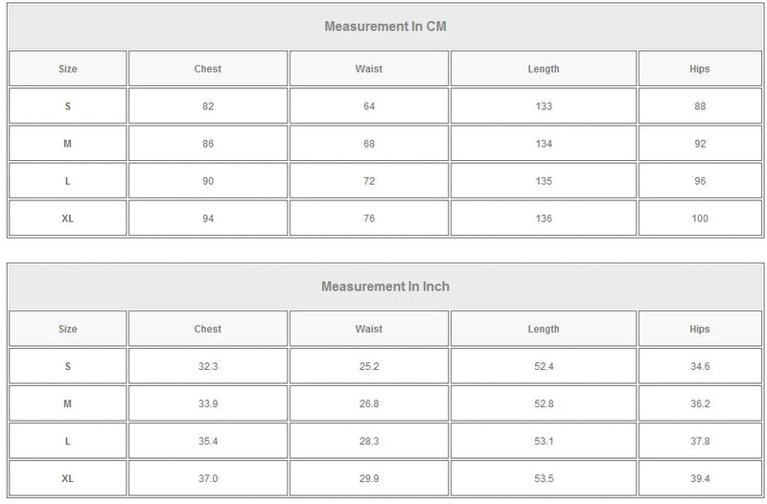Screen dimensions: 767x504
Task: Select the Size header in Inch table
Action: (67, 329)
